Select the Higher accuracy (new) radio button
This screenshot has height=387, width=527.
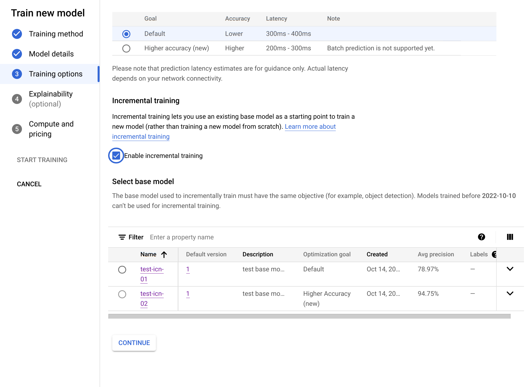coord(126,48)
